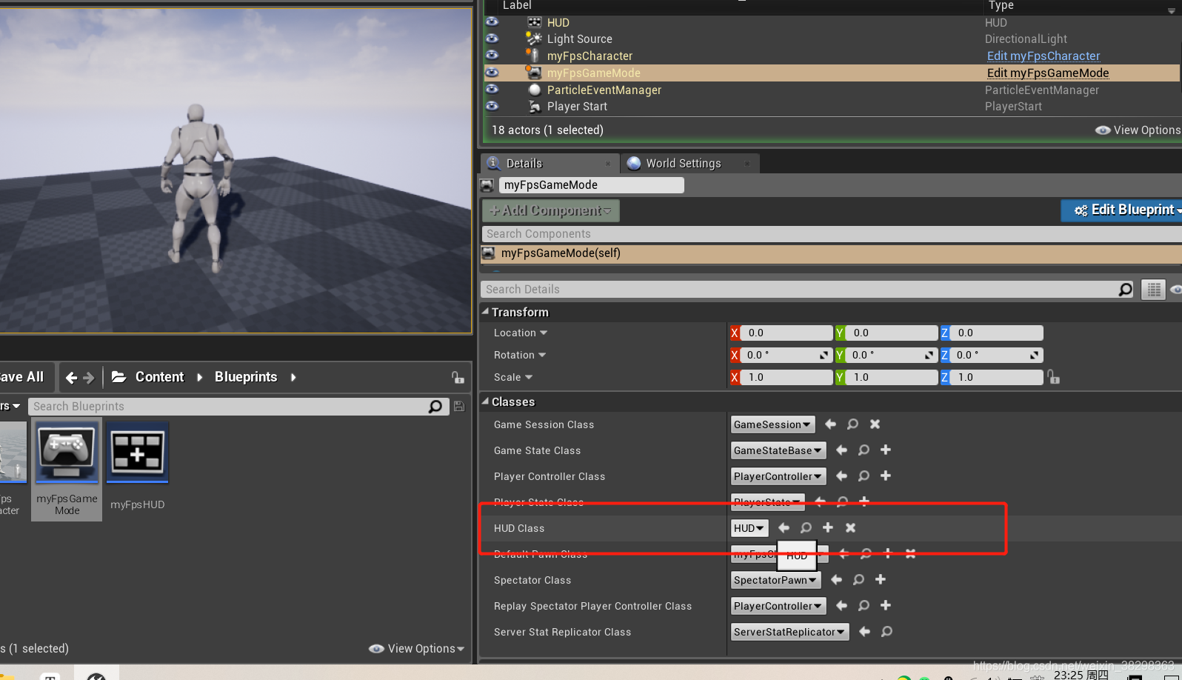This screenshot has width=1182, height=680.
Task: Collapse the Transform section
Action: (x=486, y=312)
